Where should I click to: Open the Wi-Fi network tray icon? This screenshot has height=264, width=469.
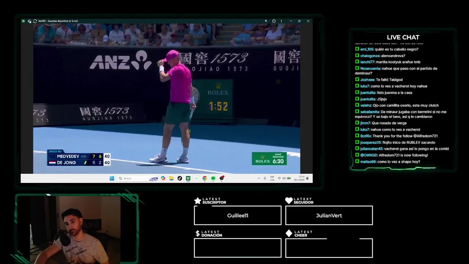tap(279, 179)
